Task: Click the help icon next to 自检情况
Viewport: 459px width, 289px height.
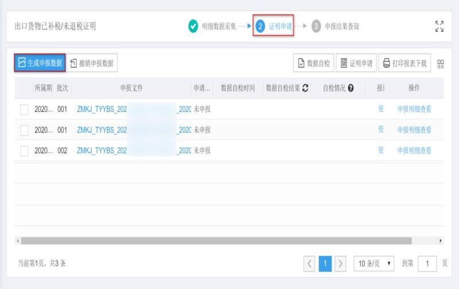Action: 351,88
